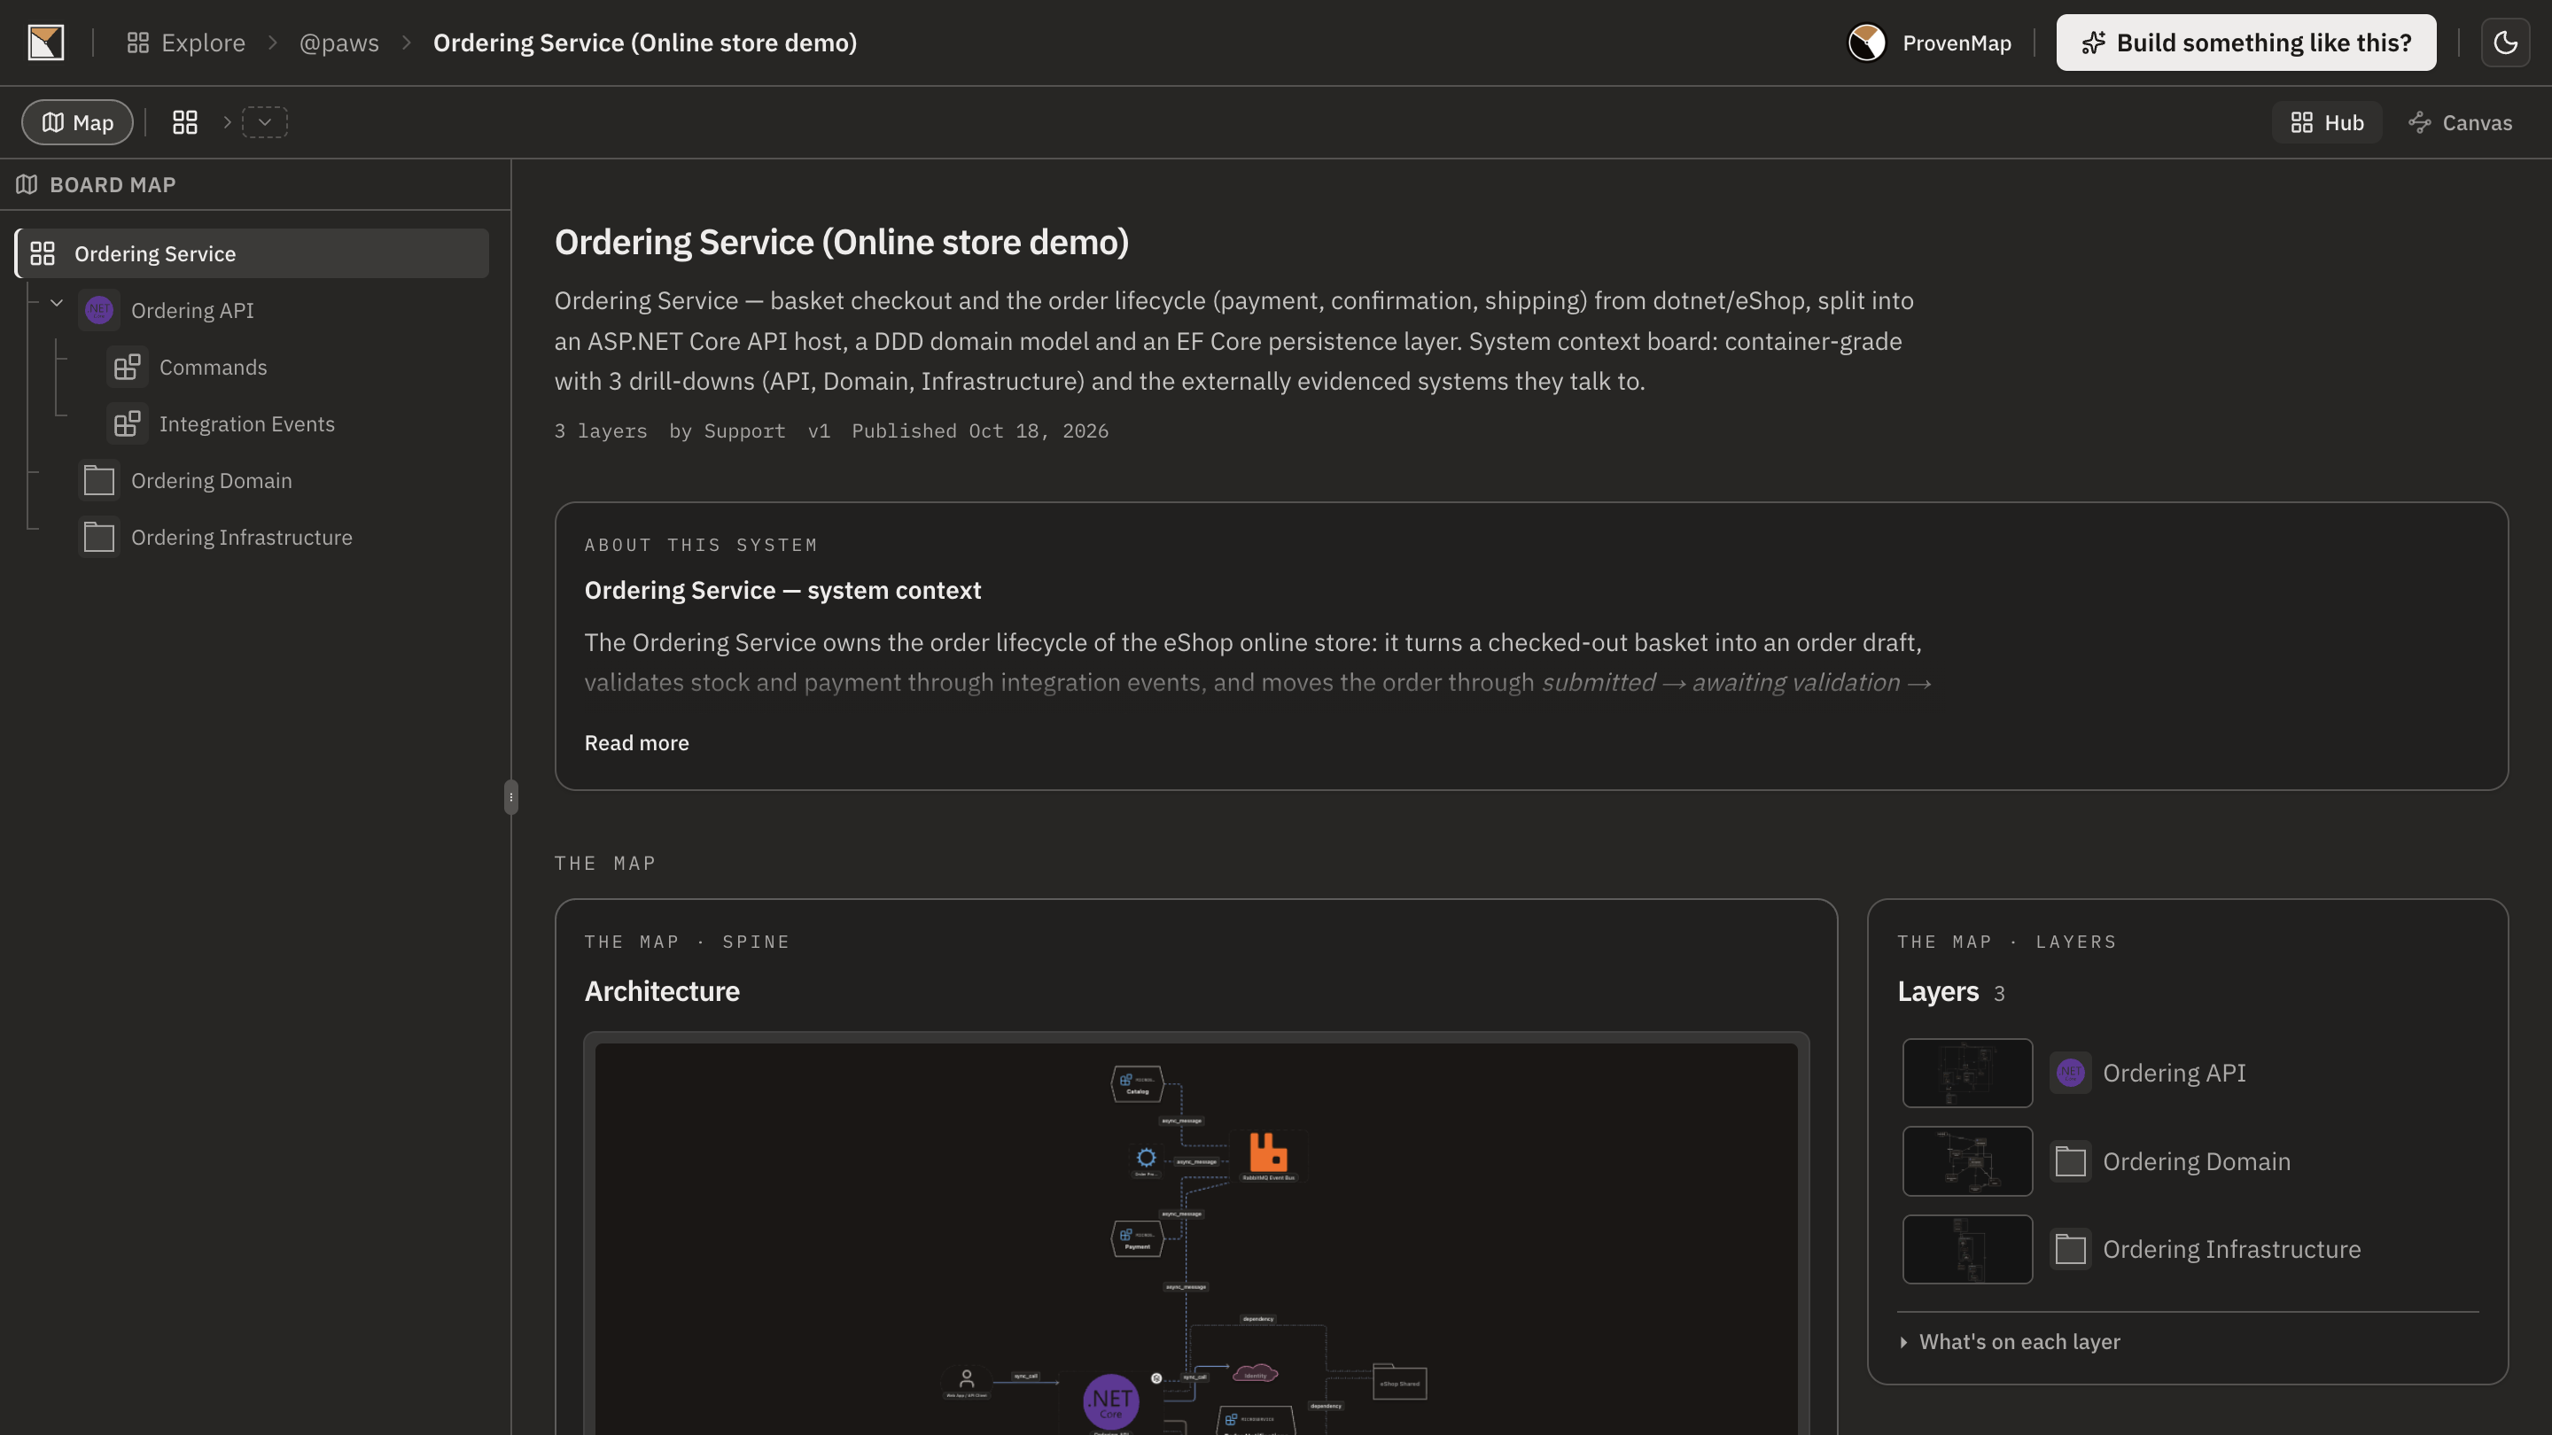Open Ordering Infrastructure layer thumbnail
Image resolution: width=2552 pixels, height=1435 pixels.
pyautogui.click(x=1967, y=1249)
